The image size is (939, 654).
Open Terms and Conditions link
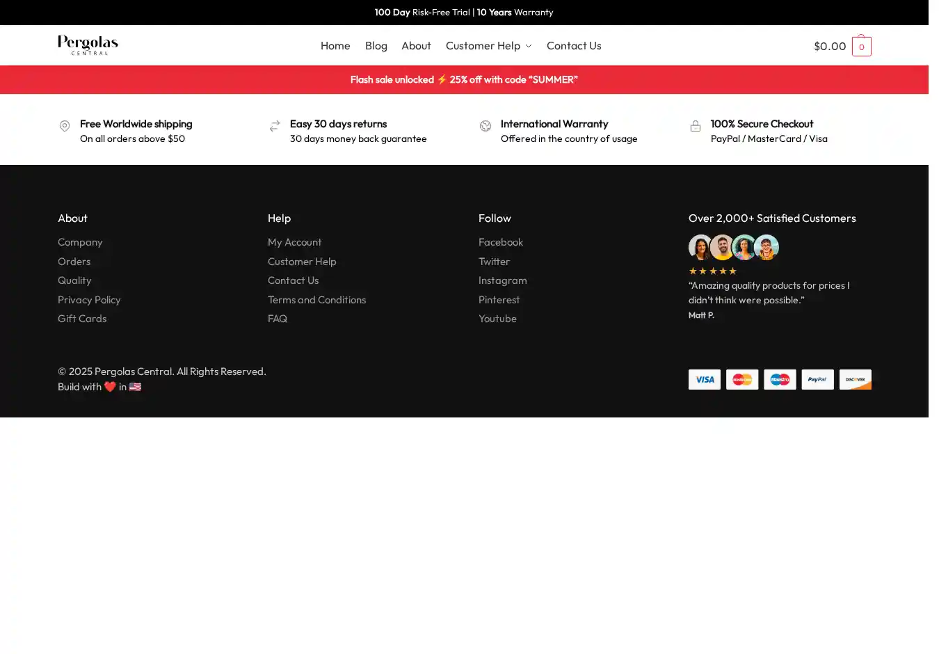[x=316, y=300]
